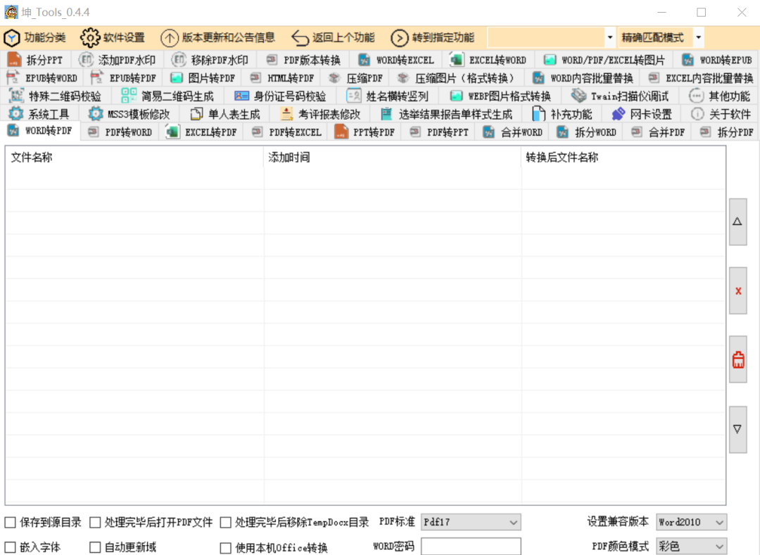Enable the 保存到源目录 option
This screenshot has height=555, width=760.
pos(11,522)
